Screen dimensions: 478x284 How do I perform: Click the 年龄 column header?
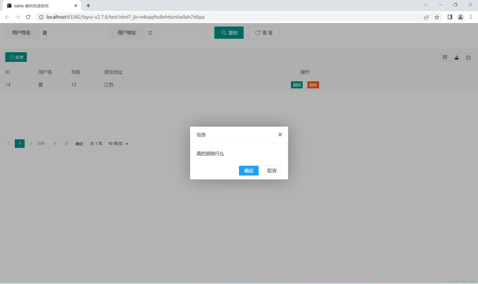(x=76, y=72)
